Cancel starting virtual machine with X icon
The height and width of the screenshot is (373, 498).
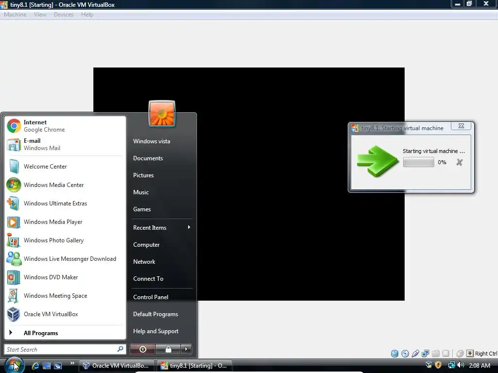(x=459, y=162)
